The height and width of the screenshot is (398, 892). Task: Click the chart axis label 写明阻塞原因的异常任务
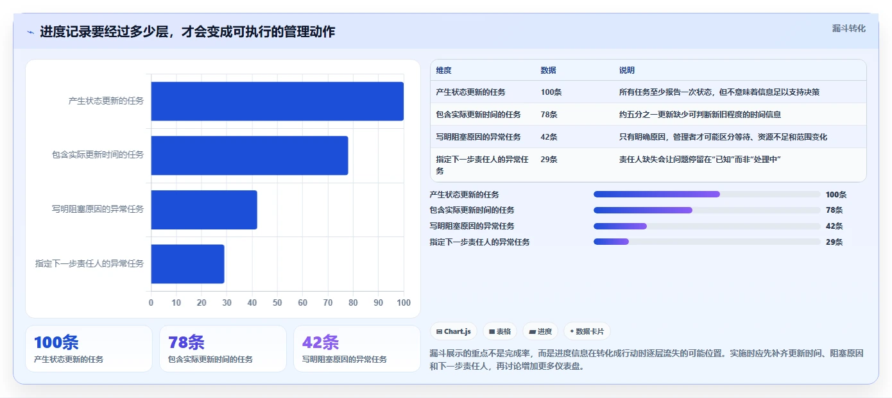click(98, 210)
